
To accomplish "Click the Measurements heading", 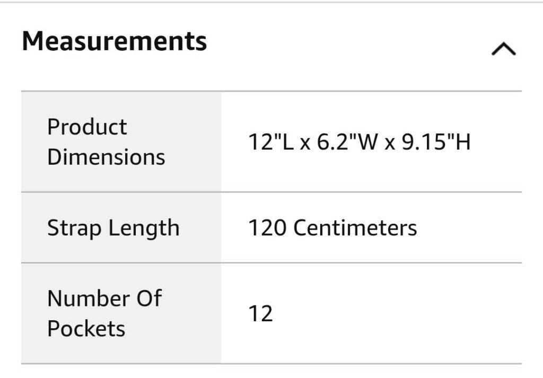I will point(115,41).
